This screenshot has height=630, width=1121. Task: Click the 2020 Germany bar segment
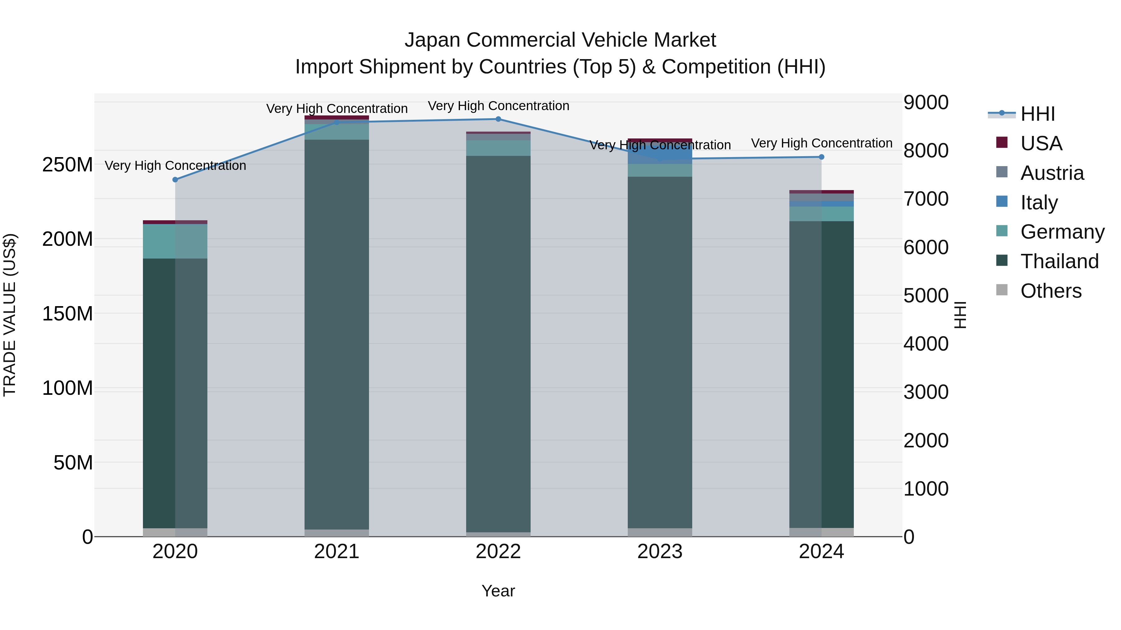(x=175, y=241)
